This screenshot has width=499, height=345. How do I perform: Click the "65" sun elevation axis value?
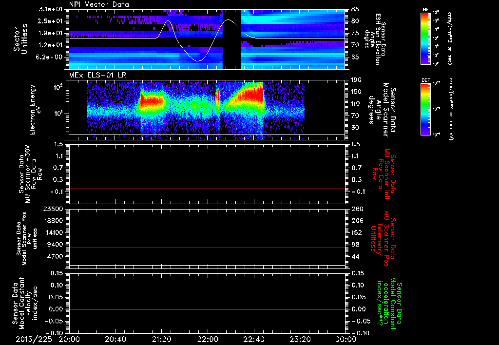355,57
